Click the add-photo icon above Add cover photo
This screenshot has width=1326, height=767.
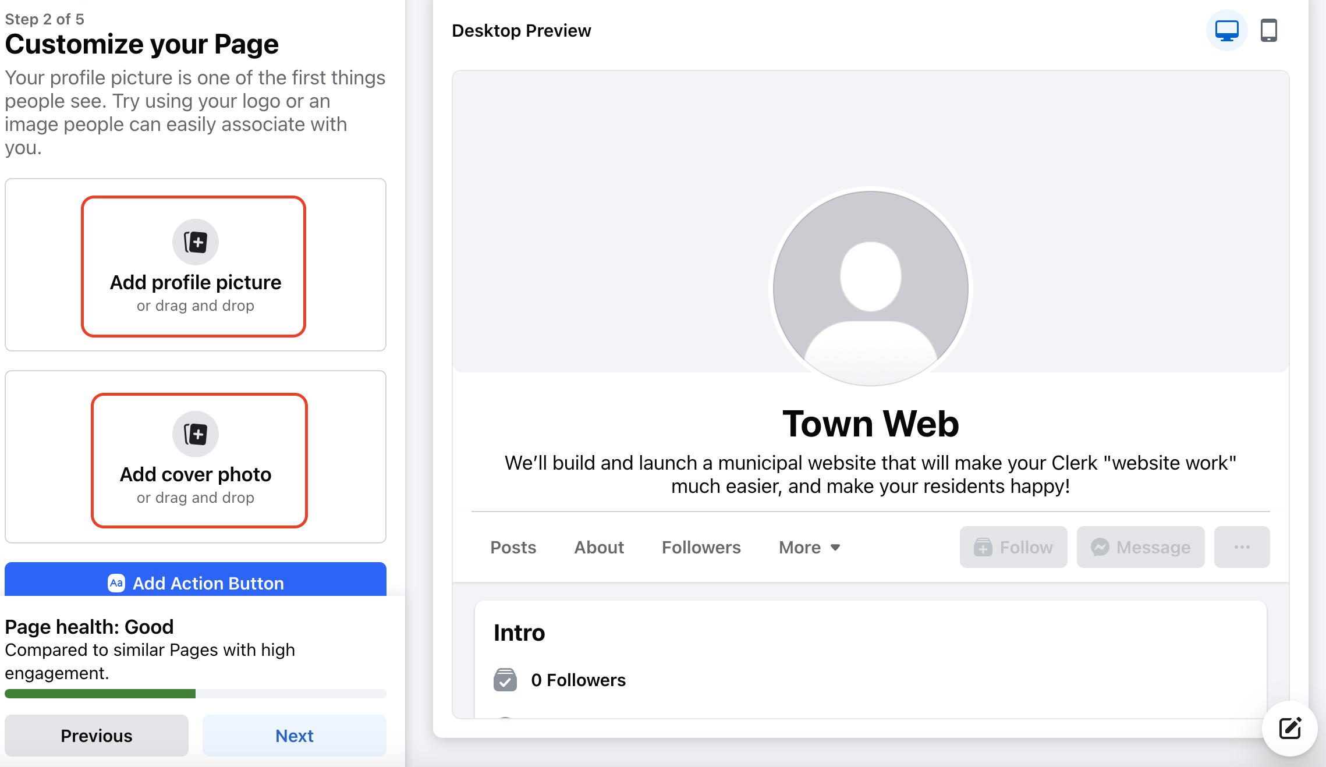(x=196, y=434)
